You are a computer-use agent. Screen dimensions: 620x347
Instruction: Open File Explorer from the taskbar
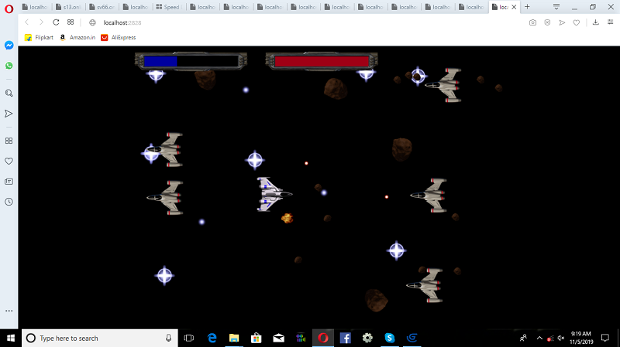pos(234,338)
